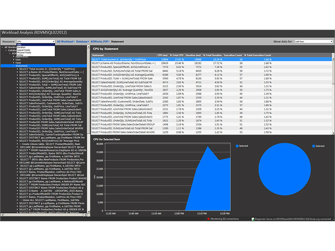Screen dimensions: 335x251
Task: Expand the Host tree node
Action: pos(13,63)
